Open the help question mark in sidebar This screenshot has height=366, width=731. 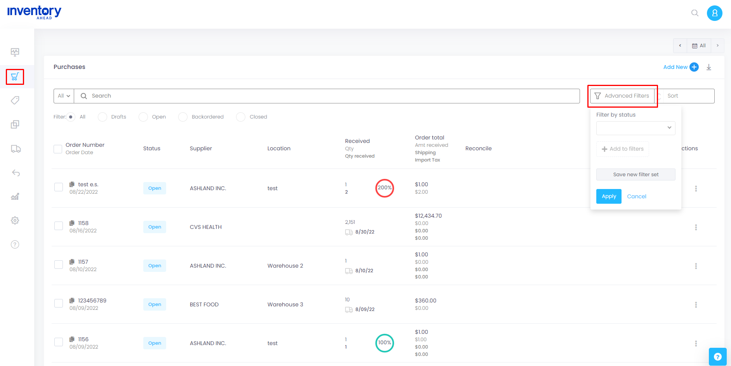tap(15, 244)
